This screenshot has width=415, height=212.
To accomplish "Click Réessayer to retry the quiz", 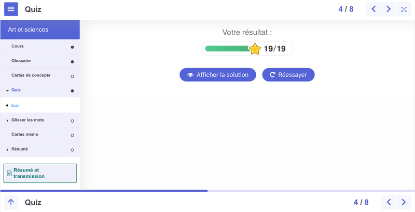I will pyautogui.click(x=288, y=75).
